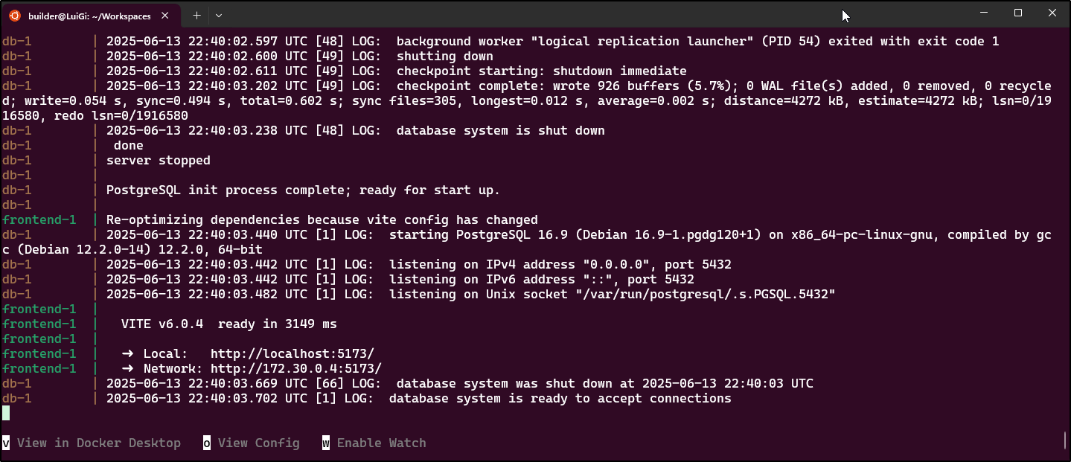This screenshot has height=462, width=1071.
Task: Select the builder@LuiGi ~/Workspaces tab
Action: 90,15
